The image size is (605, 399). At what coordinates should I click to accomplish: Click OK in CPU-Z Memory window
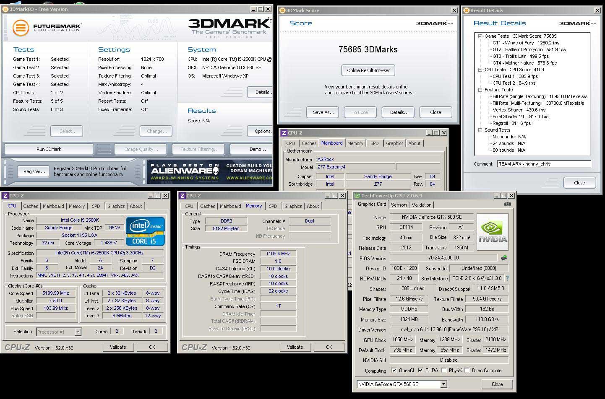[x=329, y=347]
